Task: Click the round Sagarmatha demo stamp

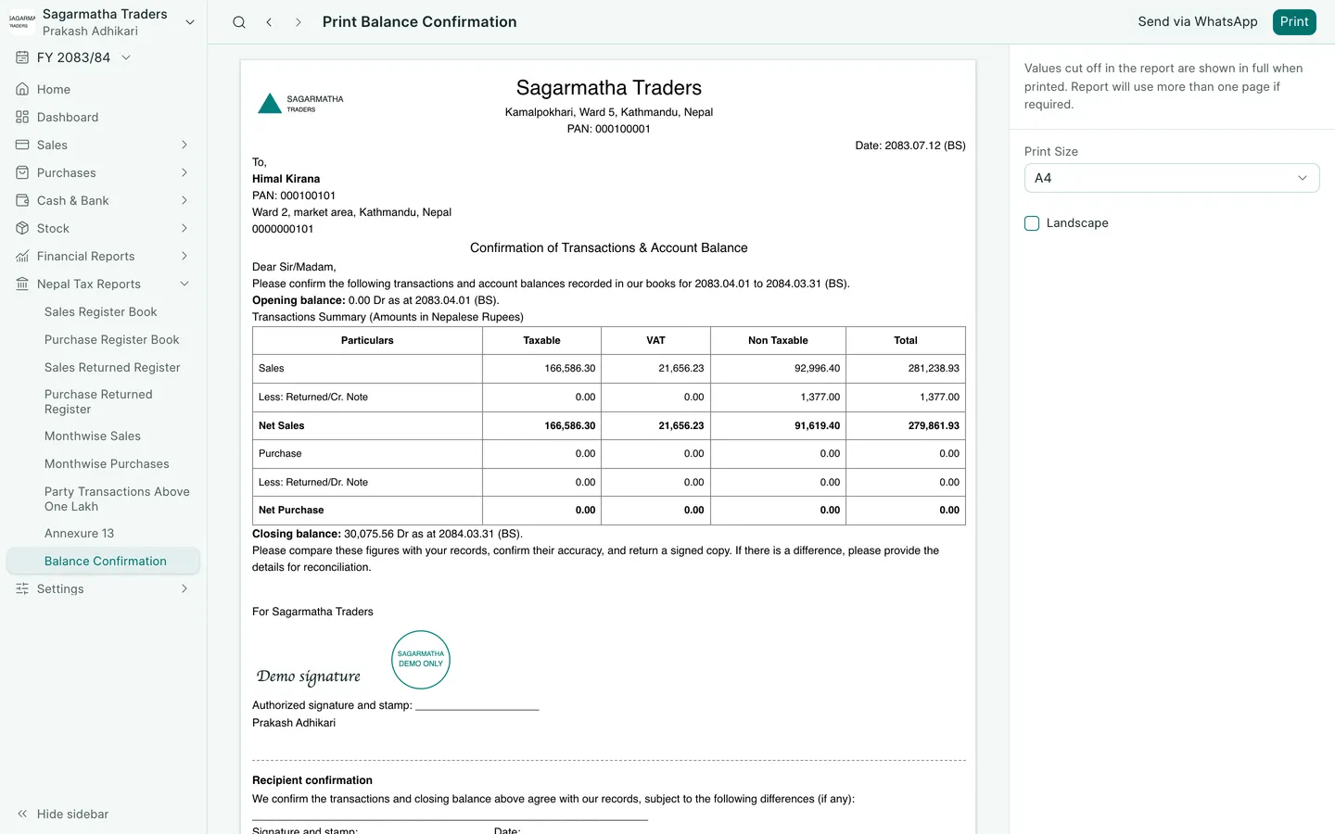Action: pyautogui.click(x=421, y=660)
